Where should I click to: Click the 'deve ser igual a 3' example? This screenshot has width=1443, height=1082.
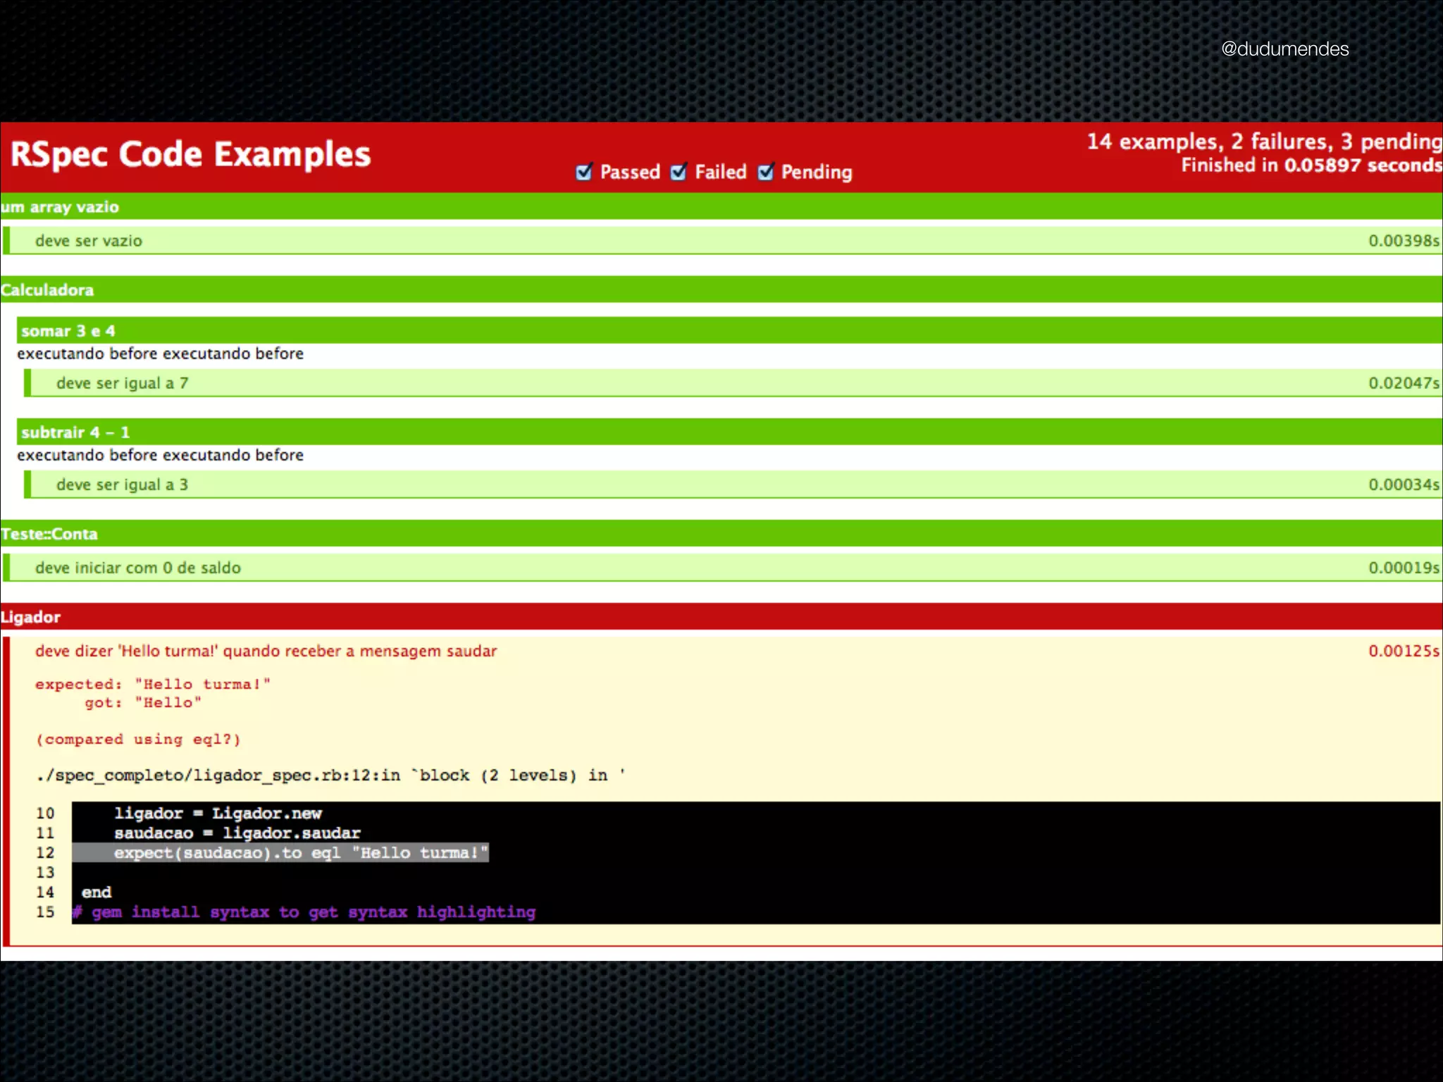[122, 485]
